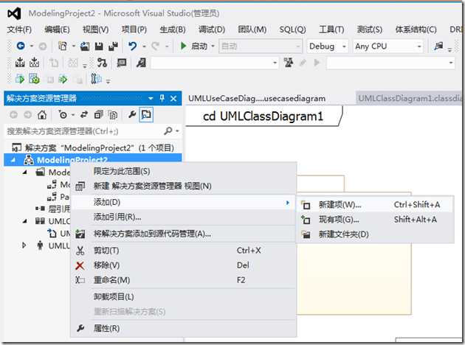Open the SQL(Q) menu
The height and width of the screenshot is (345, 465).
click(x=292, y=29)
